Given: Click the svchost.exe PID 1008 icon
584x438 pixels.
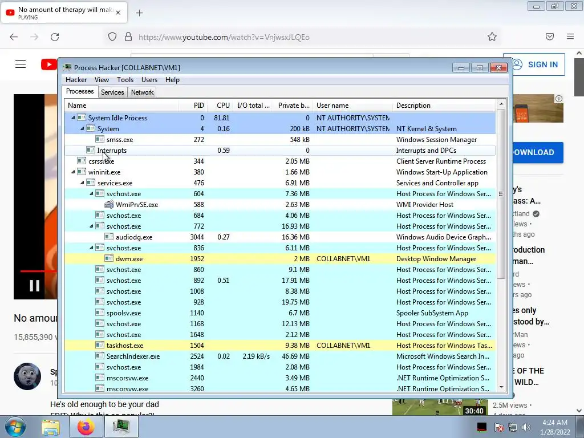Looking at the screenshot, I should pos(99,291).
